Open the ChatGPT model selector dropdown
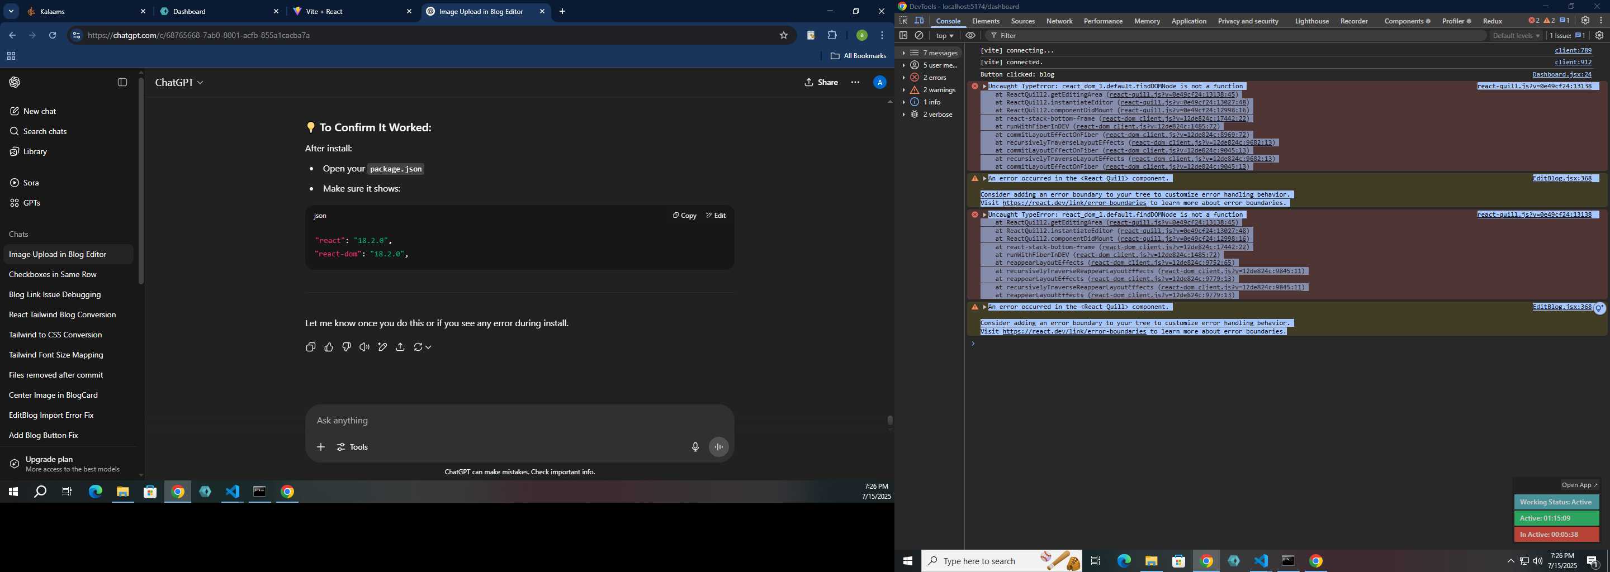 (x=179, y=83)
